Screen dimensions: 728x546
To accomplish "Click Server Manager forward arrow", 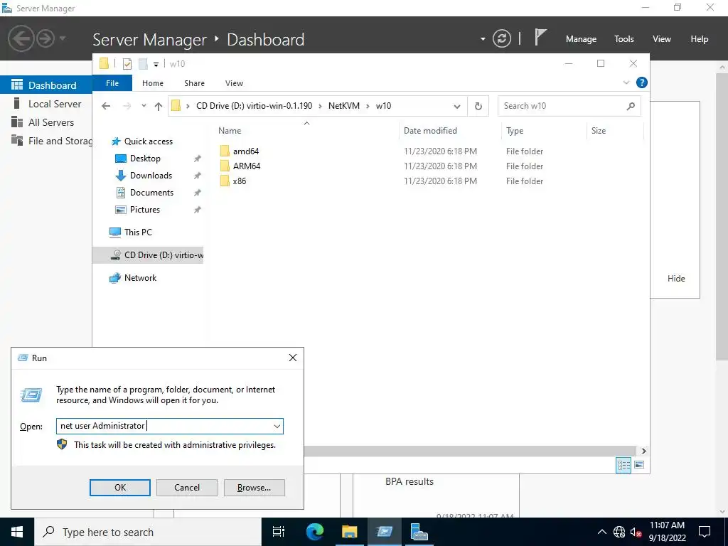I will coord(45,38).
